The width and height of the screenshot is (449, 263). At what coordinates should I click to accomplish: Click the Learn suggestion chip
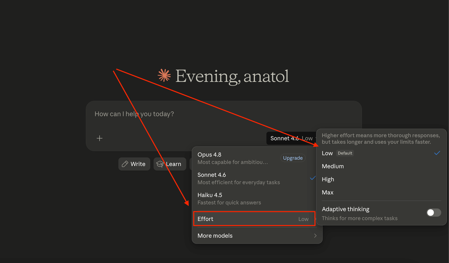169,164
